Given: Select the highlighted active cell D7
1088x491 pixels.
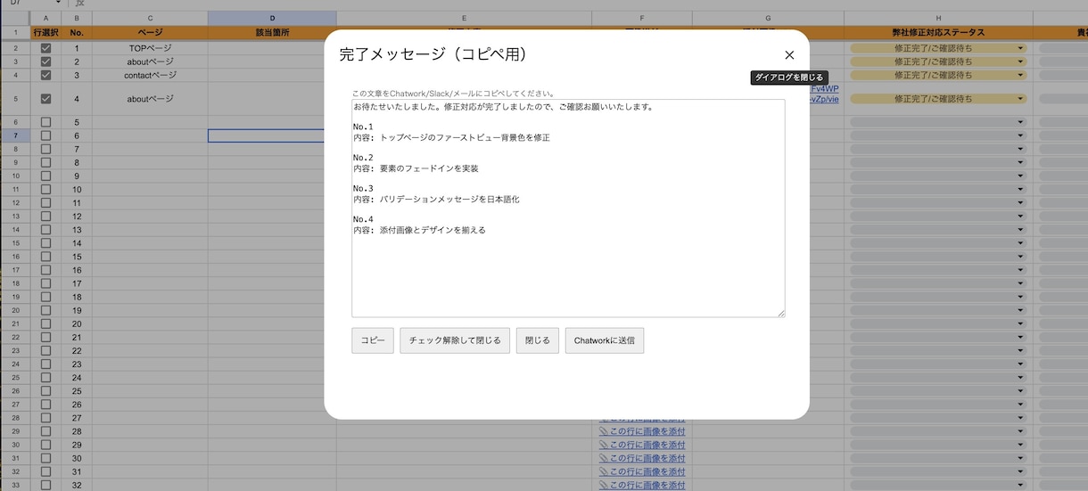Looking at the screenshot, I should 272,135.
